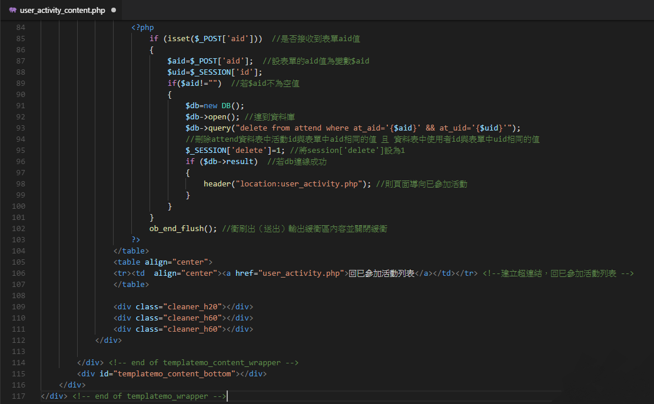Click the comment '//衝刷出（送出）輸出緩衝區內容並關閉緩衝'

click(x=304, y=229)
